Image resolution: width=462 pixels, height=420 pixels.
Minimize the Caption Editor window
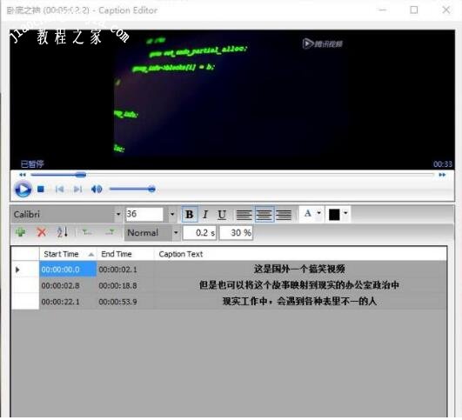[383, 10]
